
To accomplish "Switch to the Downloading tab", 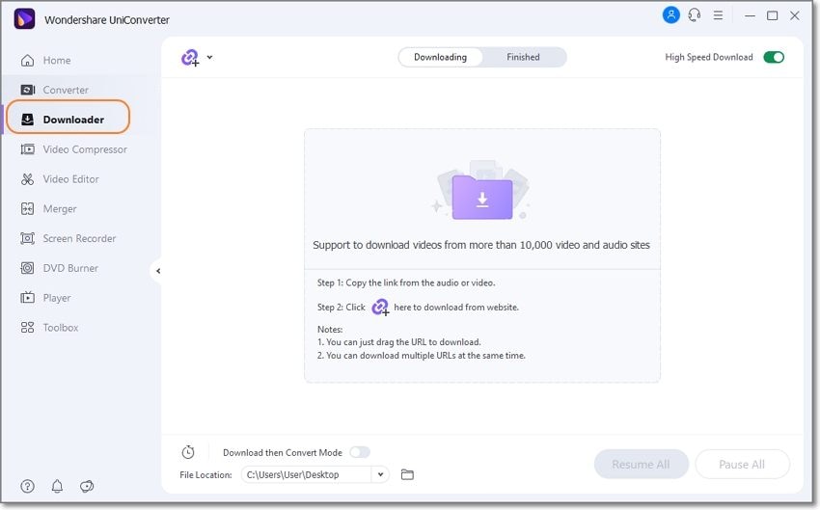I will pyautogui.click(x=440, y=57).
